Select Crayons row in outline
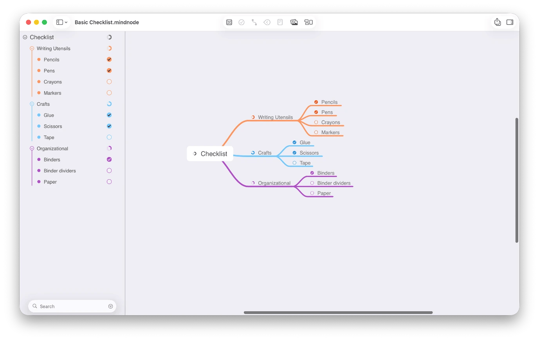Screen dimensions: 539x341 tap(72, 82)
